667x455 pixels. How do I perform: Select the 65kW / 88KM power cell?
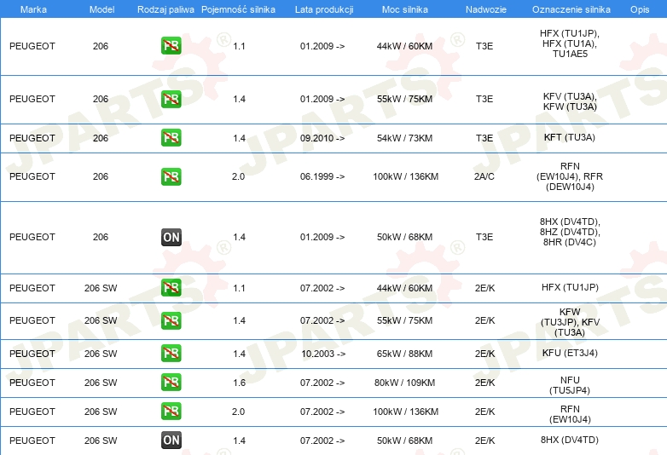[x=404, y=354]
